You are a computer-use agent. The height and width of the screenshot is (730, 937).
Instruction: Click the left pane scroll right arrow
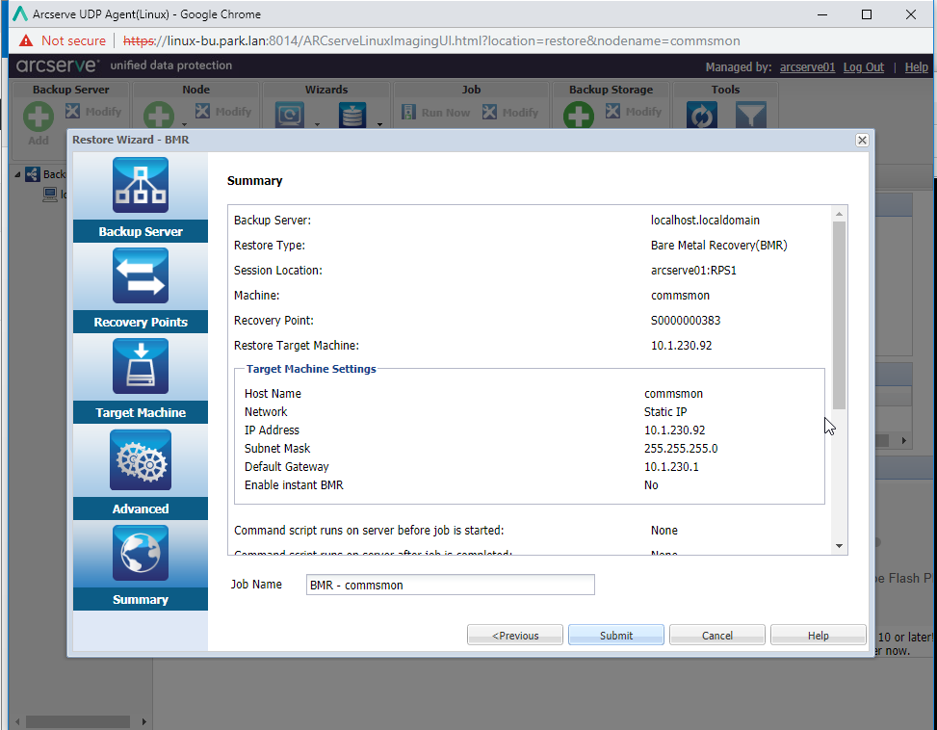(144, 721)
